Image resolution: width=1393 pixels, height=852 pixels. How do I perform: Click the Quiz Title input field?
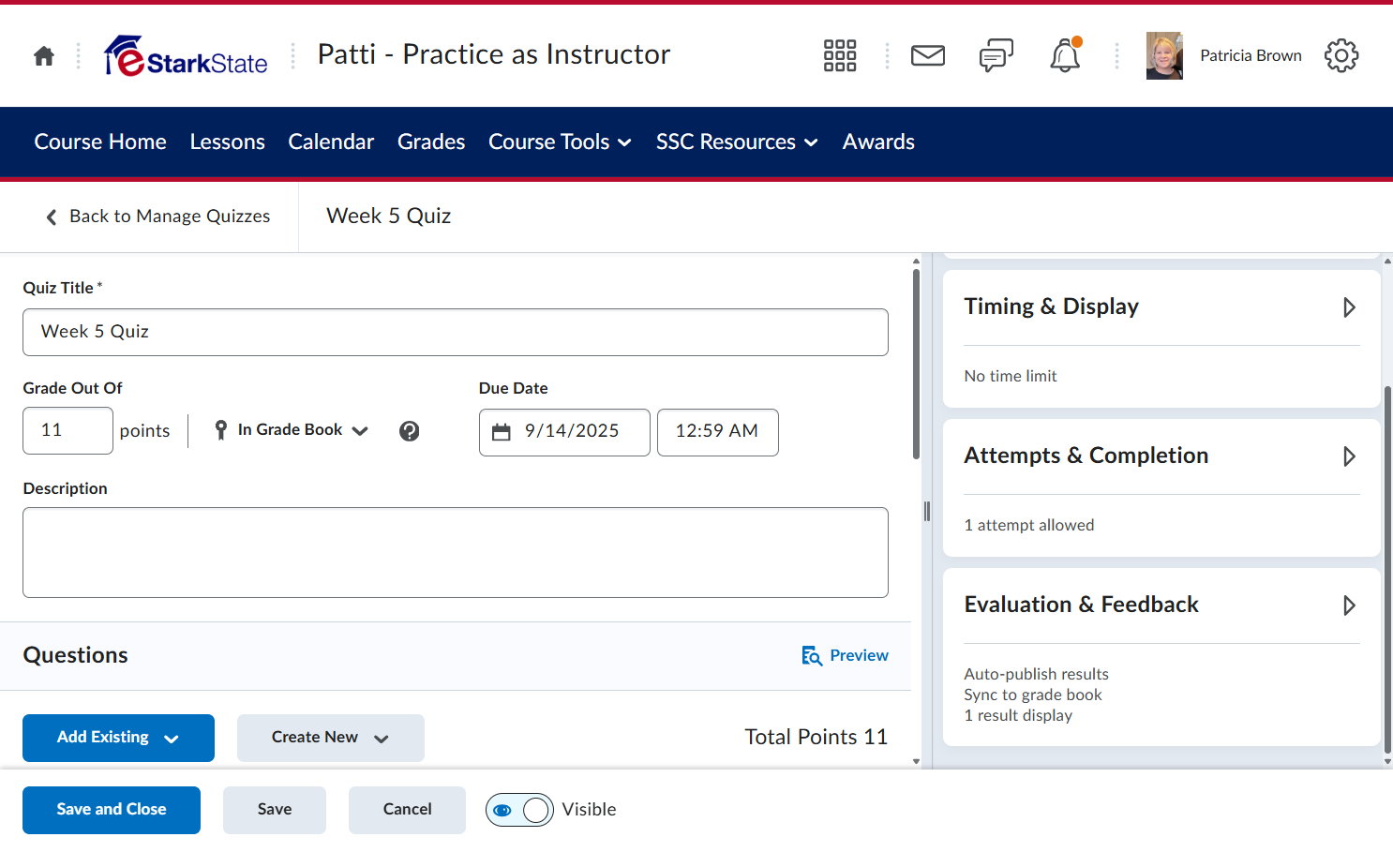click(x=456, y=332)
